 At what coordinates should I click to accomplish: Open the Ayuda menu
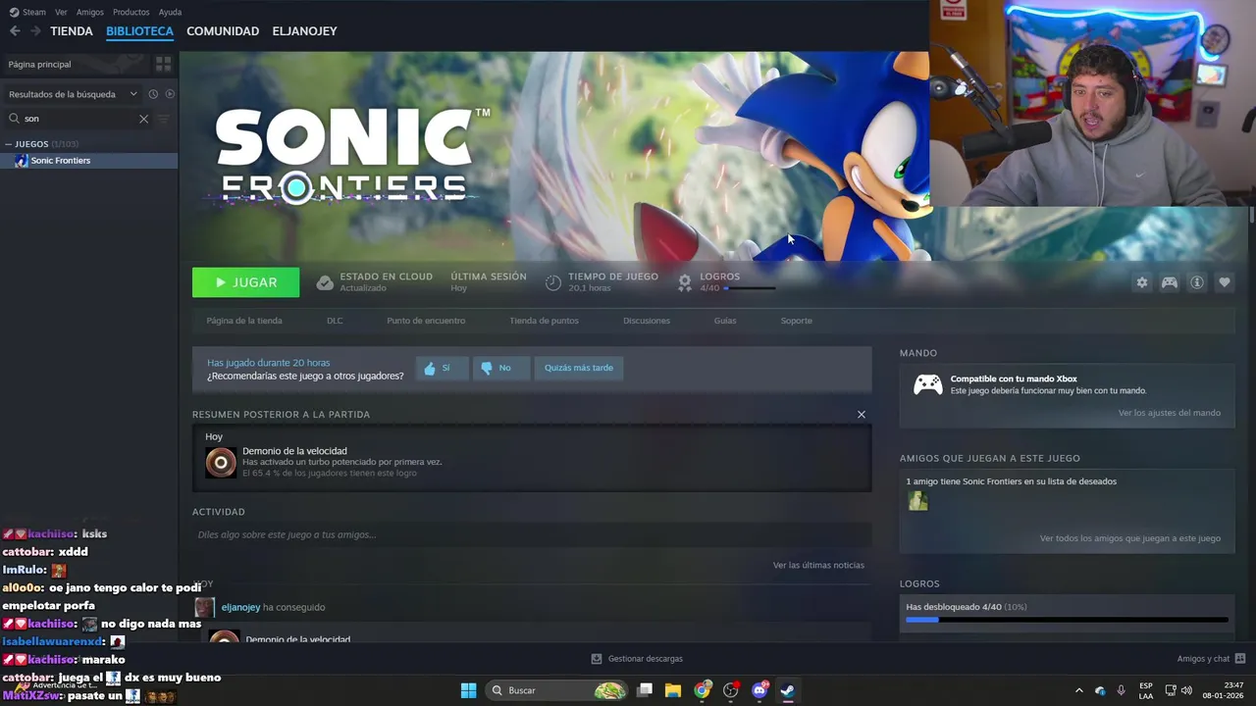tap(170, 12)
